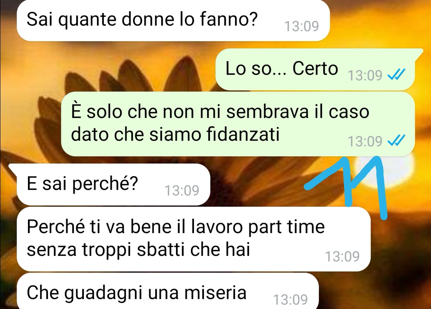This screenshot has height=309, width=431.
Task: Tap the 'Sai quante donne lo fanno?' message
Action: pos(173,20)
